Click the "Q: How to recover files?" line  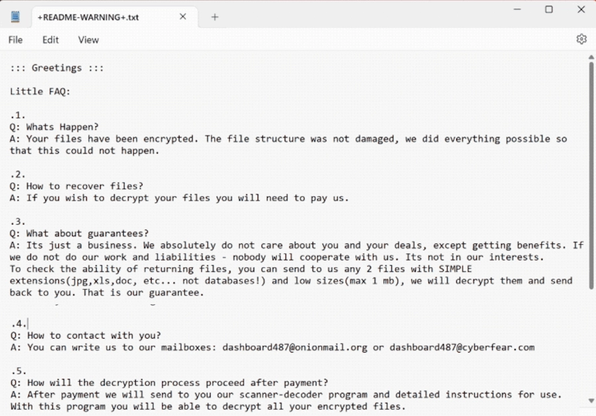(76, 186)
